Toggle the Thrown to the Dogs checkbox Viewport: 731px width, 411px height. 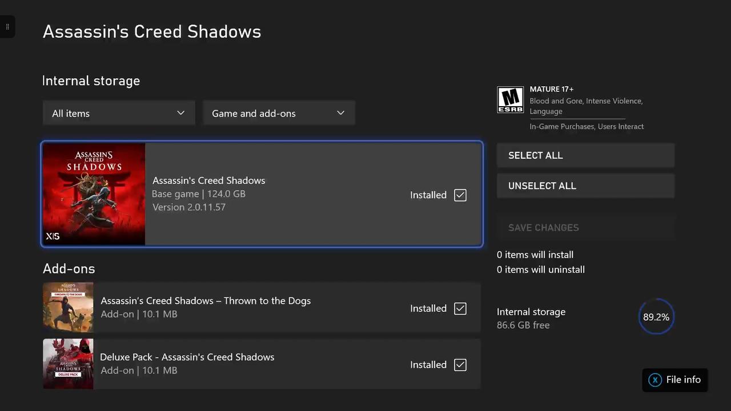click(x=460, y=309)
